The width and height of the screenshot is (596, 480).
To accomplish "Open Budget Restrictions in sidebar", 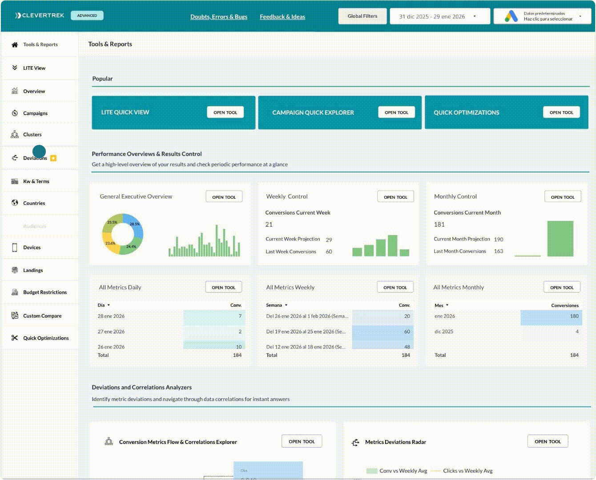I will (44, 292).
